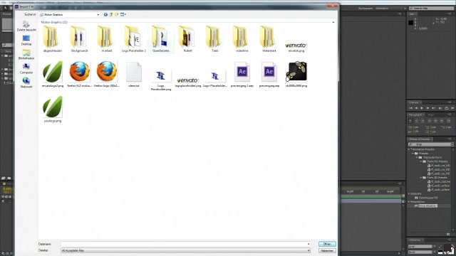This screenshot has width=456, height=256.
Task: Click the Abbrechen button
Action: [327, 250]
